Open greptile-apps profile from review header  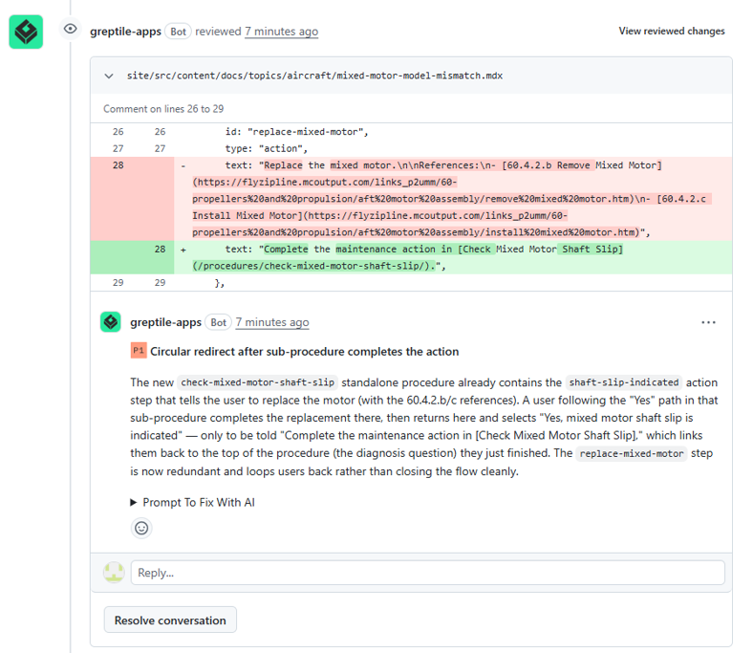125,32
